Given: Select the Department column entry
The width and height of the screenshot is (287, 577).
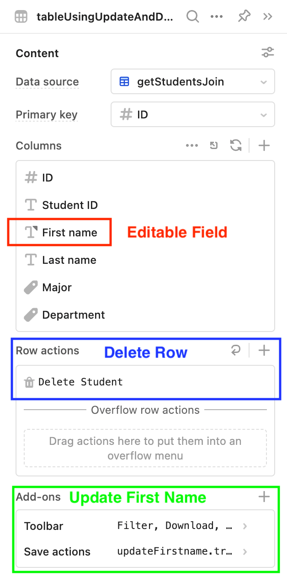Looking at the screenshot, I should (145, 315).
